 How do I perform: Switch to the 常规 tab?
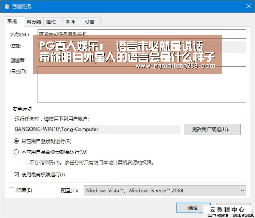(x=15, y=21)
